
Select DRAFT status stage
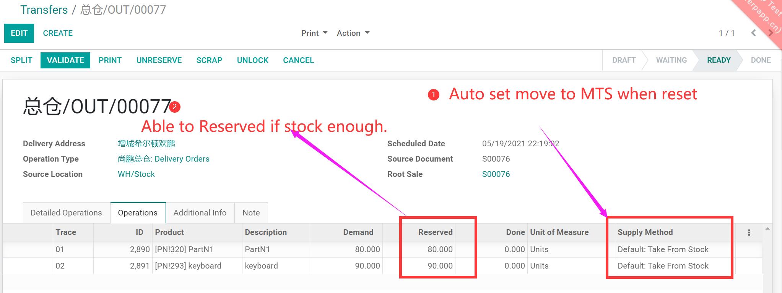pos(624,60)
